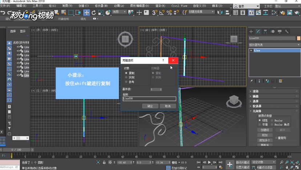
Task: Click 取消 in clone dialog
Action: click(x=168, y=106)
